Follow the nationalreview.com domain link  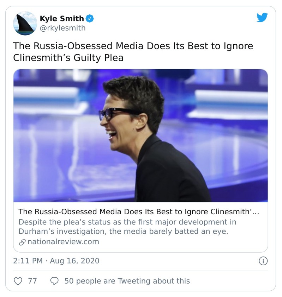coord(63,242)
